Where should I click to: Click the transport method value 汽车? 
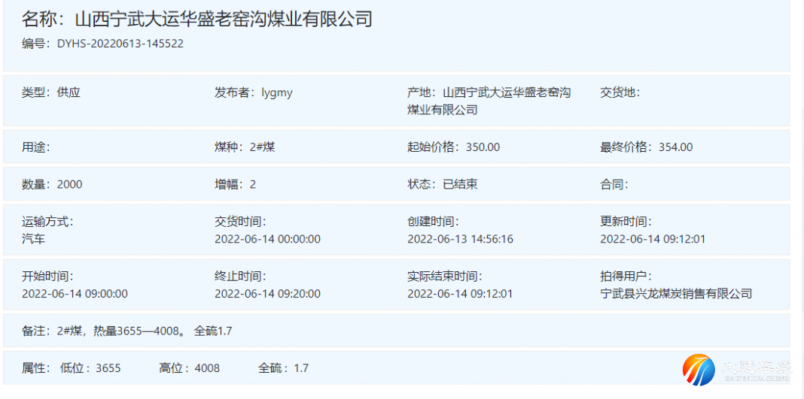click(33, 239)
